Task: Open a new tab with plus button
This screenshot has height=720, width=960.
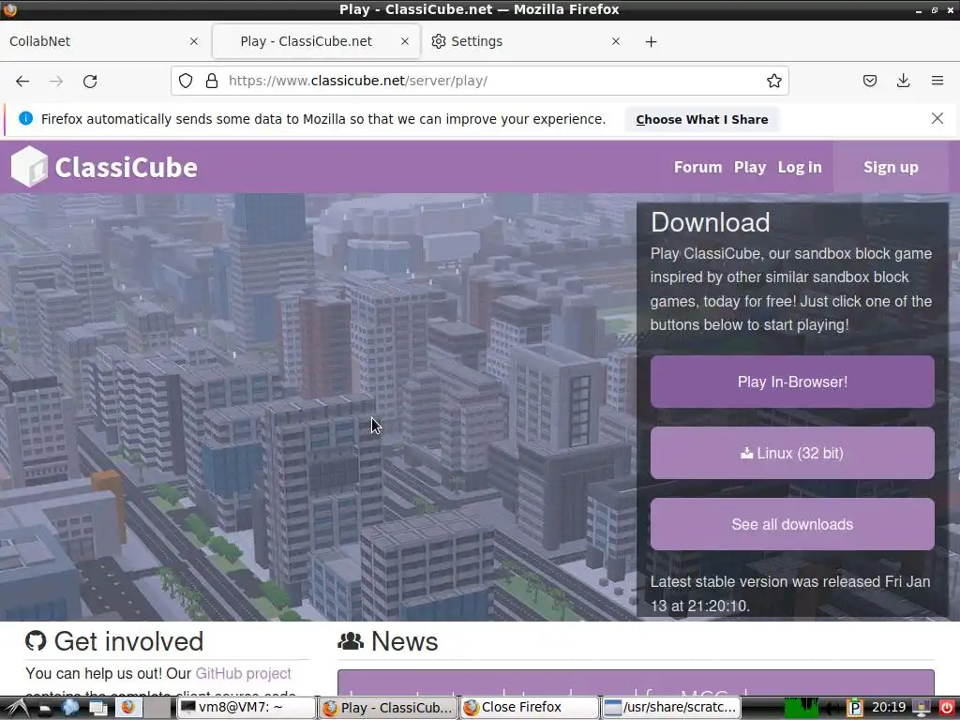Action: point(651,41)
